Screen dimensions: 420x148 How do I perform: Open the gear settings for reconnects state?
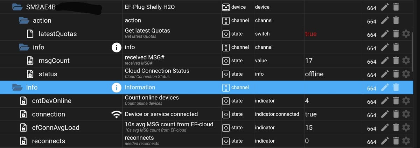(406, 141)
